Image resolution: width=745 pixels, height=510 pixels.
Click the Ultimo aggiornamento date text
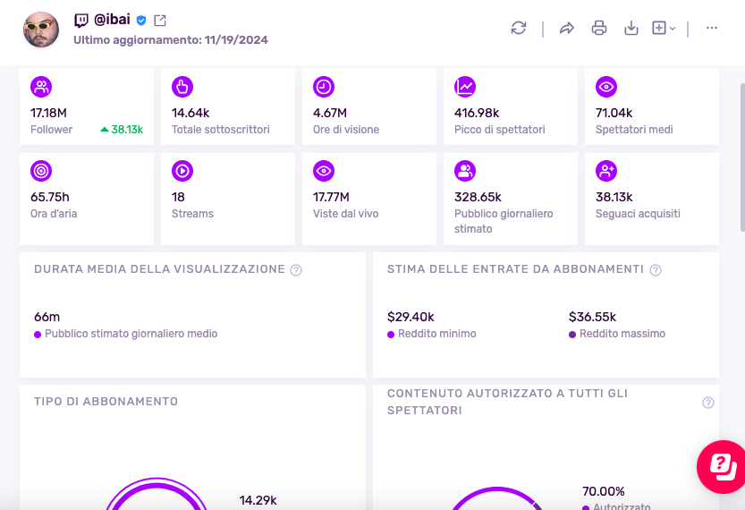pyautogui.click(x=171, y=40)
